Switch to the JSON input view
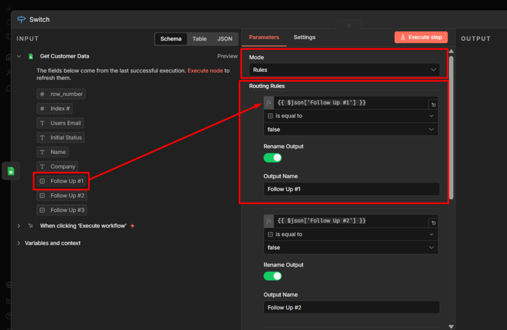 [x=224, y=39]
